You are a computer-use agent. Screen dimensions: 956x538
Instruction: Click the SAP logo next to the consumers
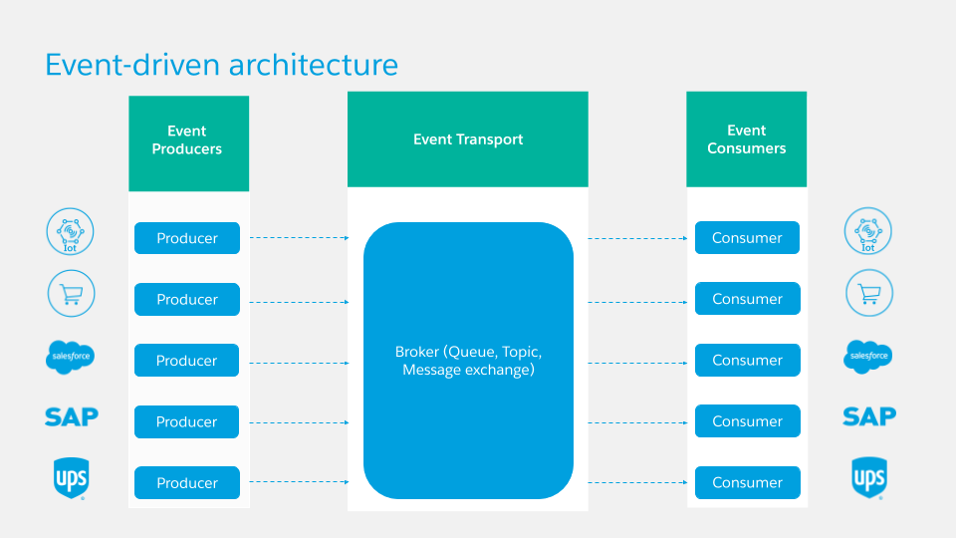(x=868, y=416)
